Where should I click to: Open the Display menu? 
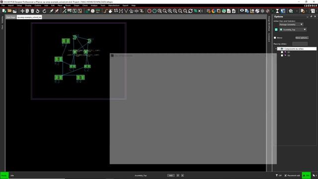coord(28,5)
